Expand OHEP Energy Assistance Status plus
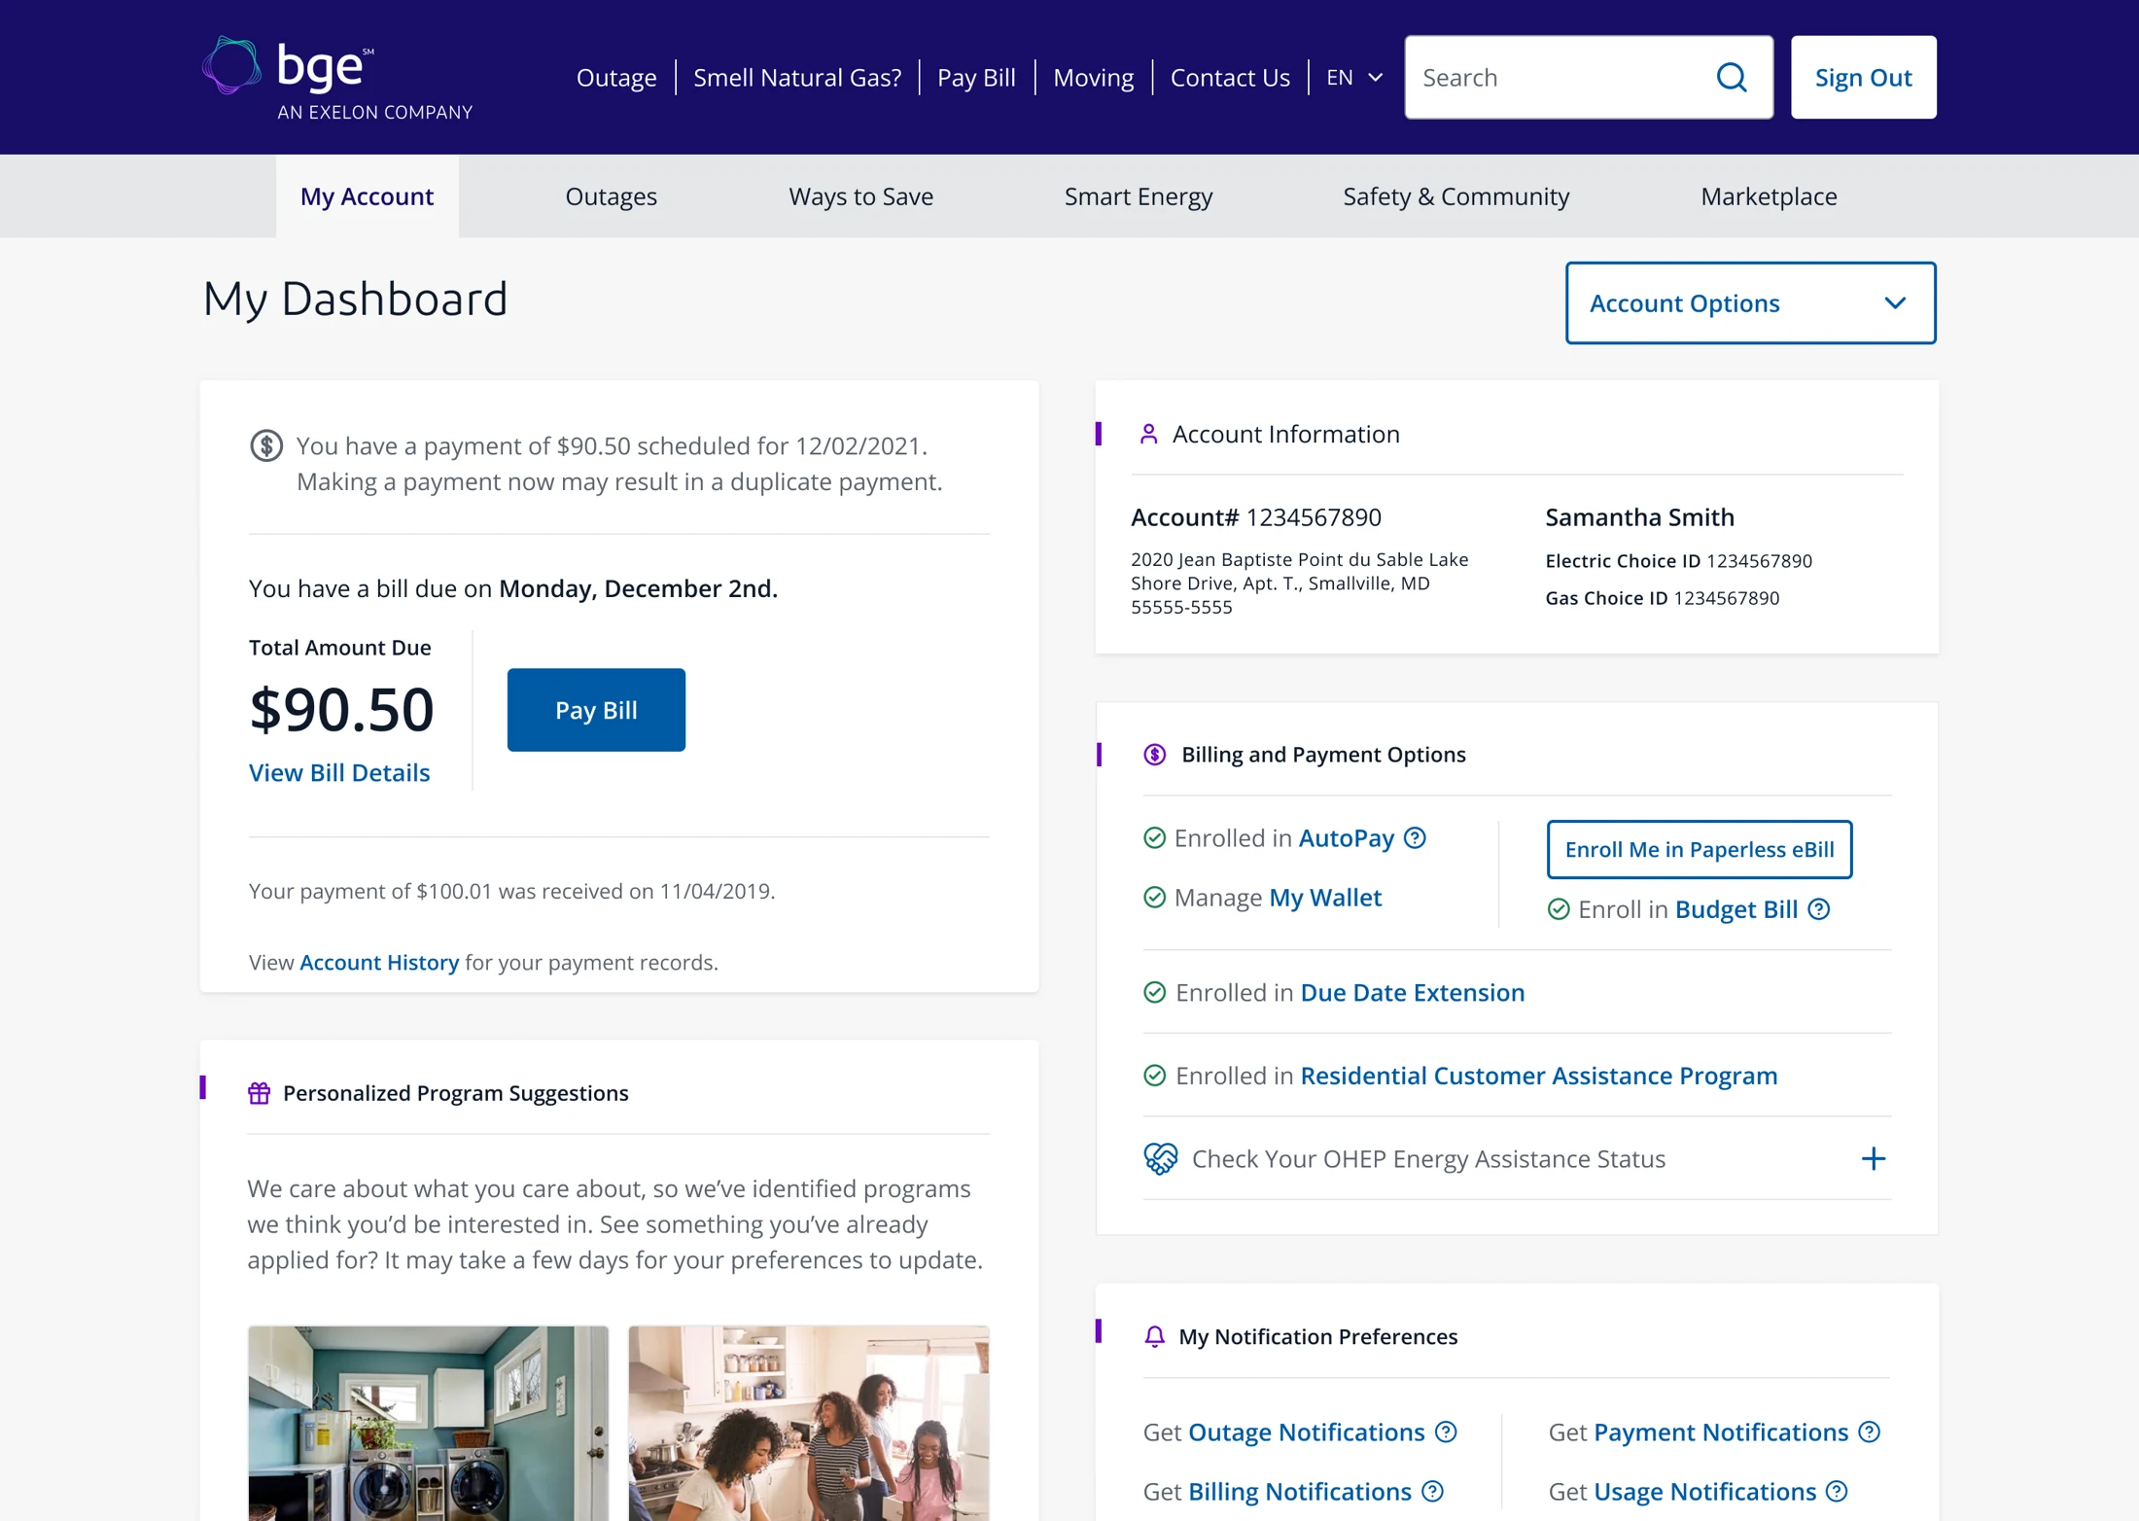The height and width of the screenshot is (1521, 2139). tap(1874, 1158)
